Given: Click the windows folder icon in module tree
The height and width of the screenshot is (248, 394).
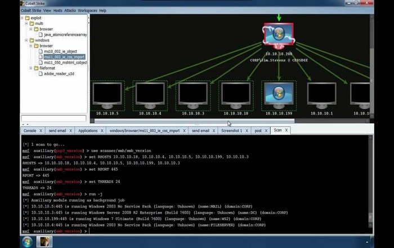Looking at the screenshot, I should [32, 40].
